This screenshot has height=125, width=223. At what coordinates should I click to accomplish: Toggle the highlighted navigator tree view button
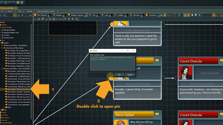tap(15, 15)
